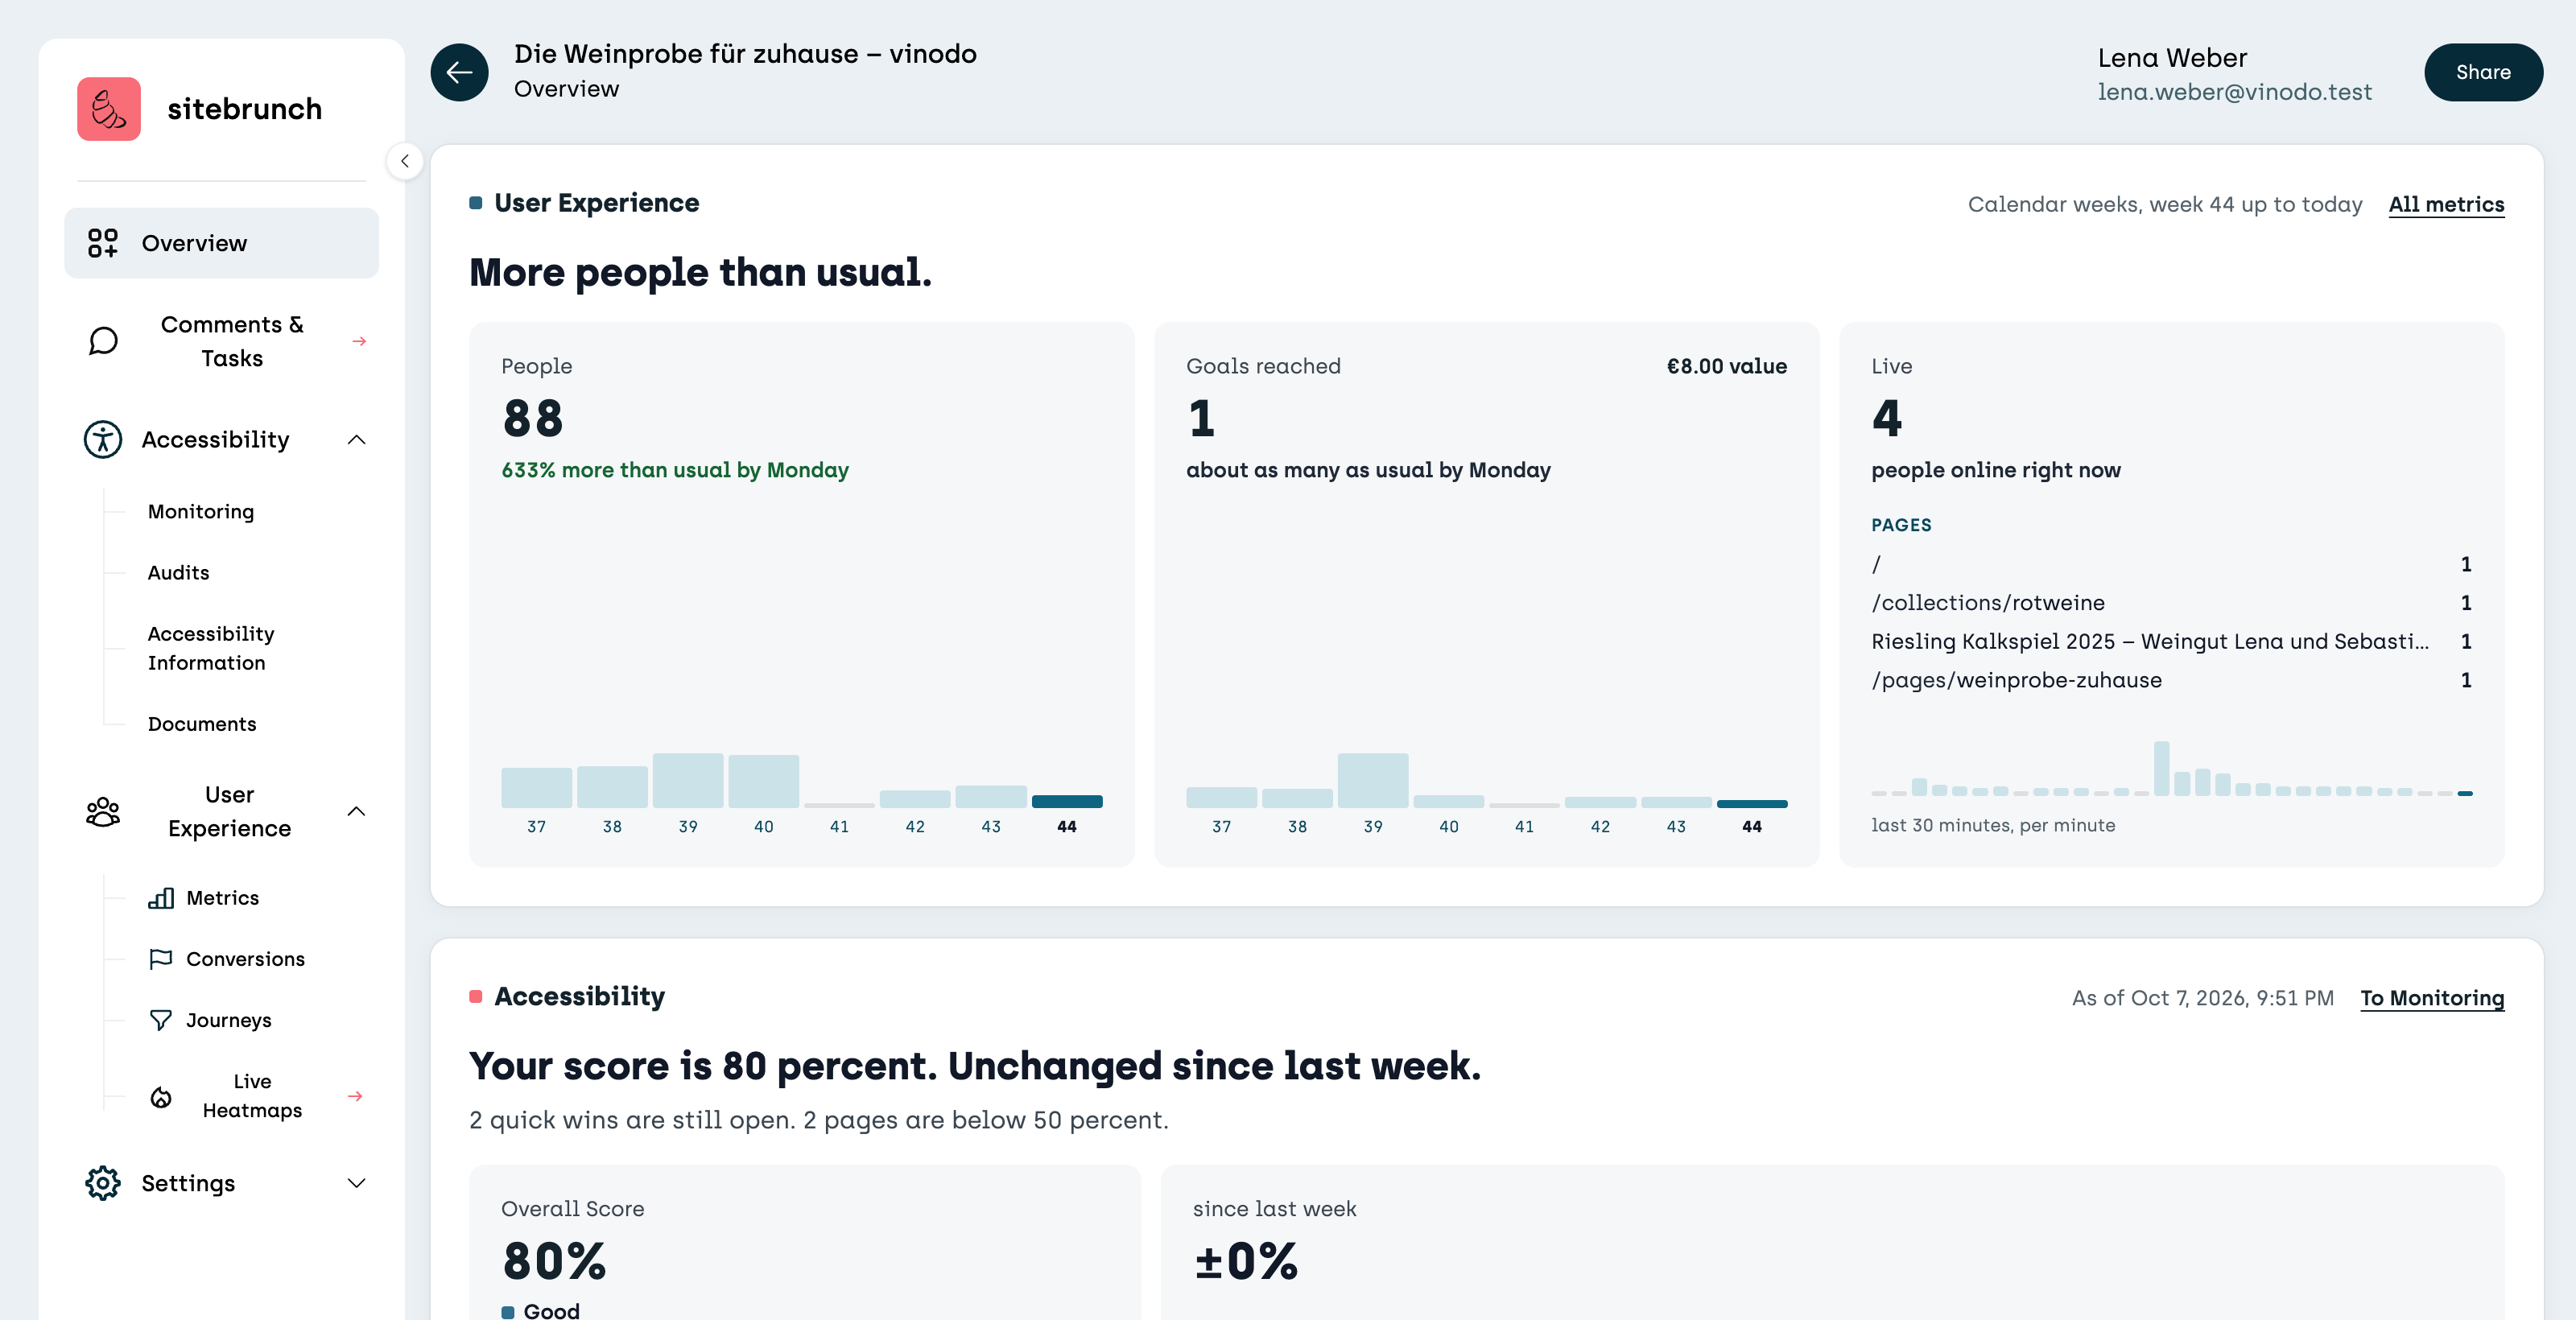Click 'Calendar weeks, week 44 up to today'

pos(2165,205)
